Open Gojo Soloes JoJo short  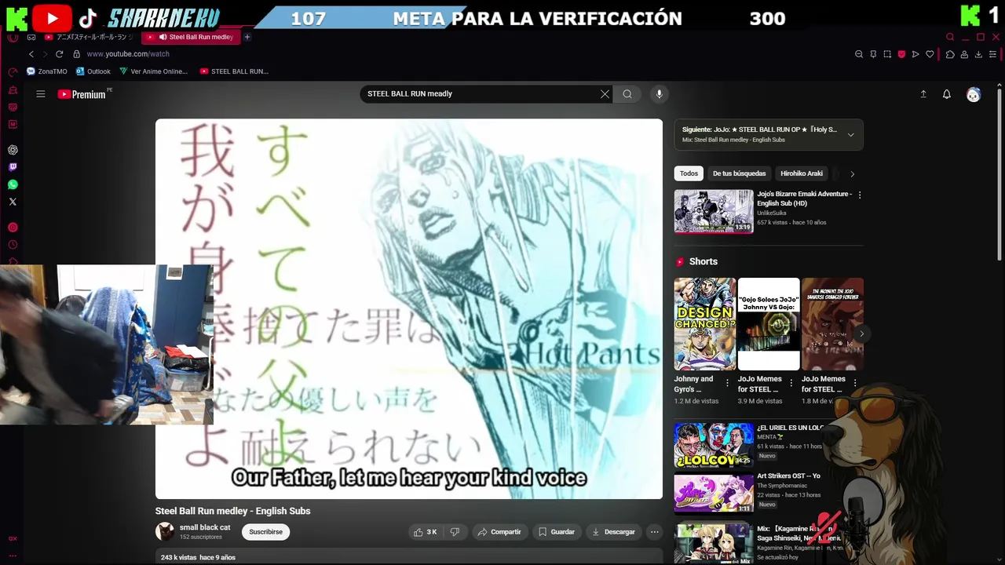769,323
